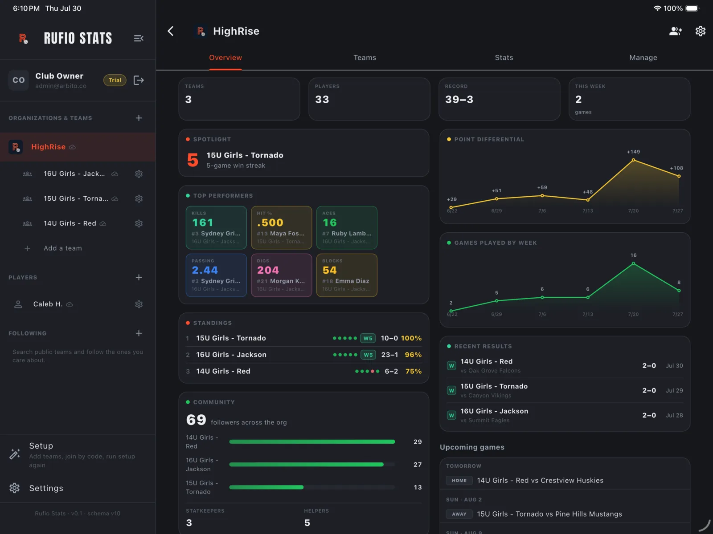Open Settings in the sidebar
Image resolution: width=713 pixels, height=534 pixels.
78,488
